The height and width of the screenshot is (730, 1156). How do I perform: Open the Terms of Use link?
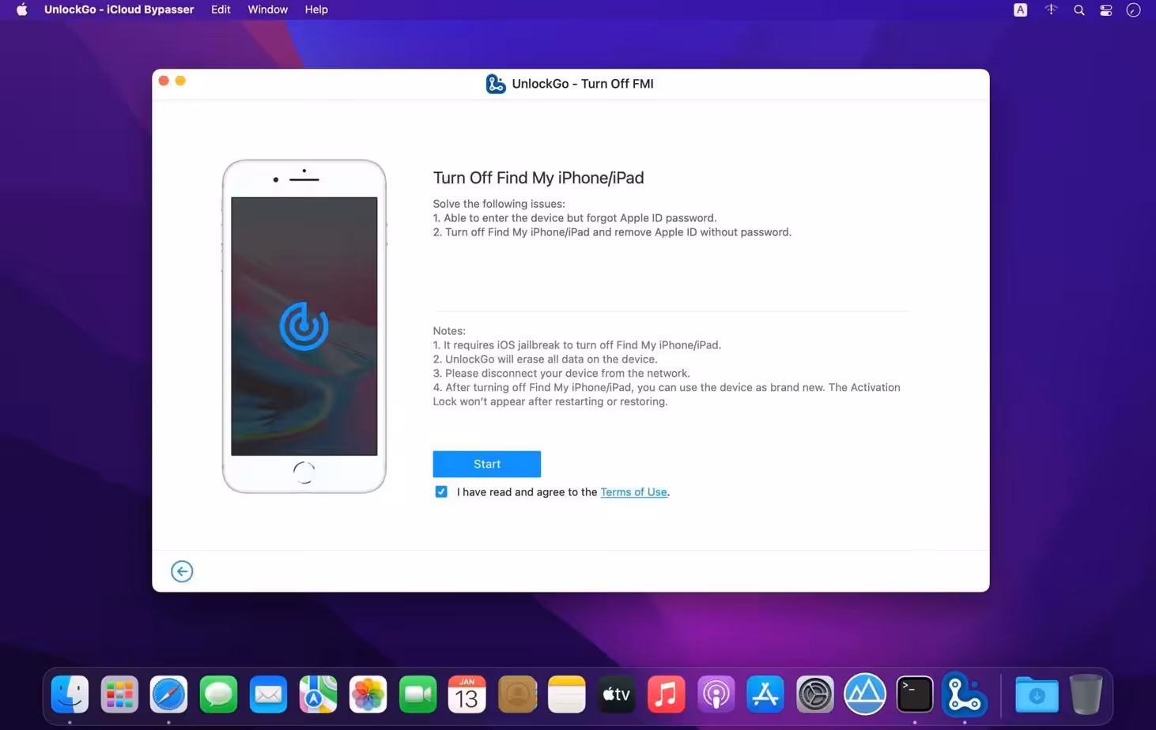[x=633, y=491]
